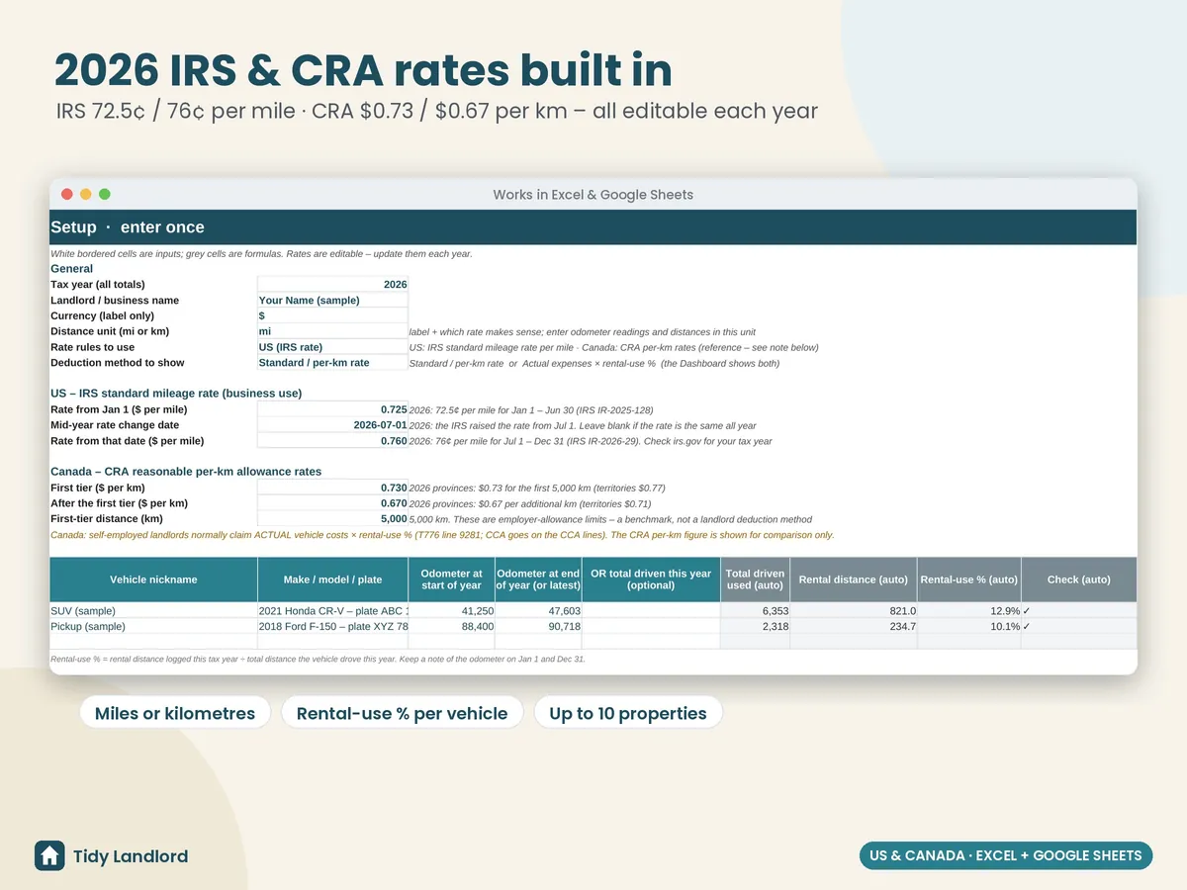This screenshot has height=890, width=1187.
Task: Open the distance unit cell showing mi
Action: [332, 331]
